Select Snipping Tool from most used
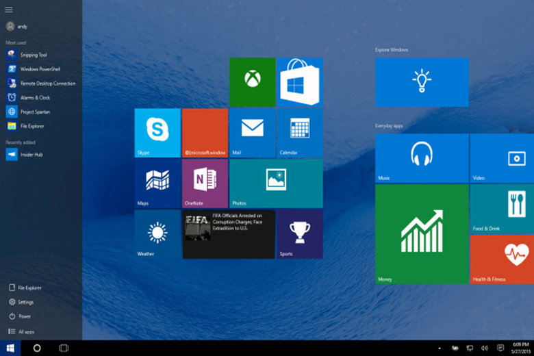The width and height of the screenshot is (534, 356). tap(33, 55)
